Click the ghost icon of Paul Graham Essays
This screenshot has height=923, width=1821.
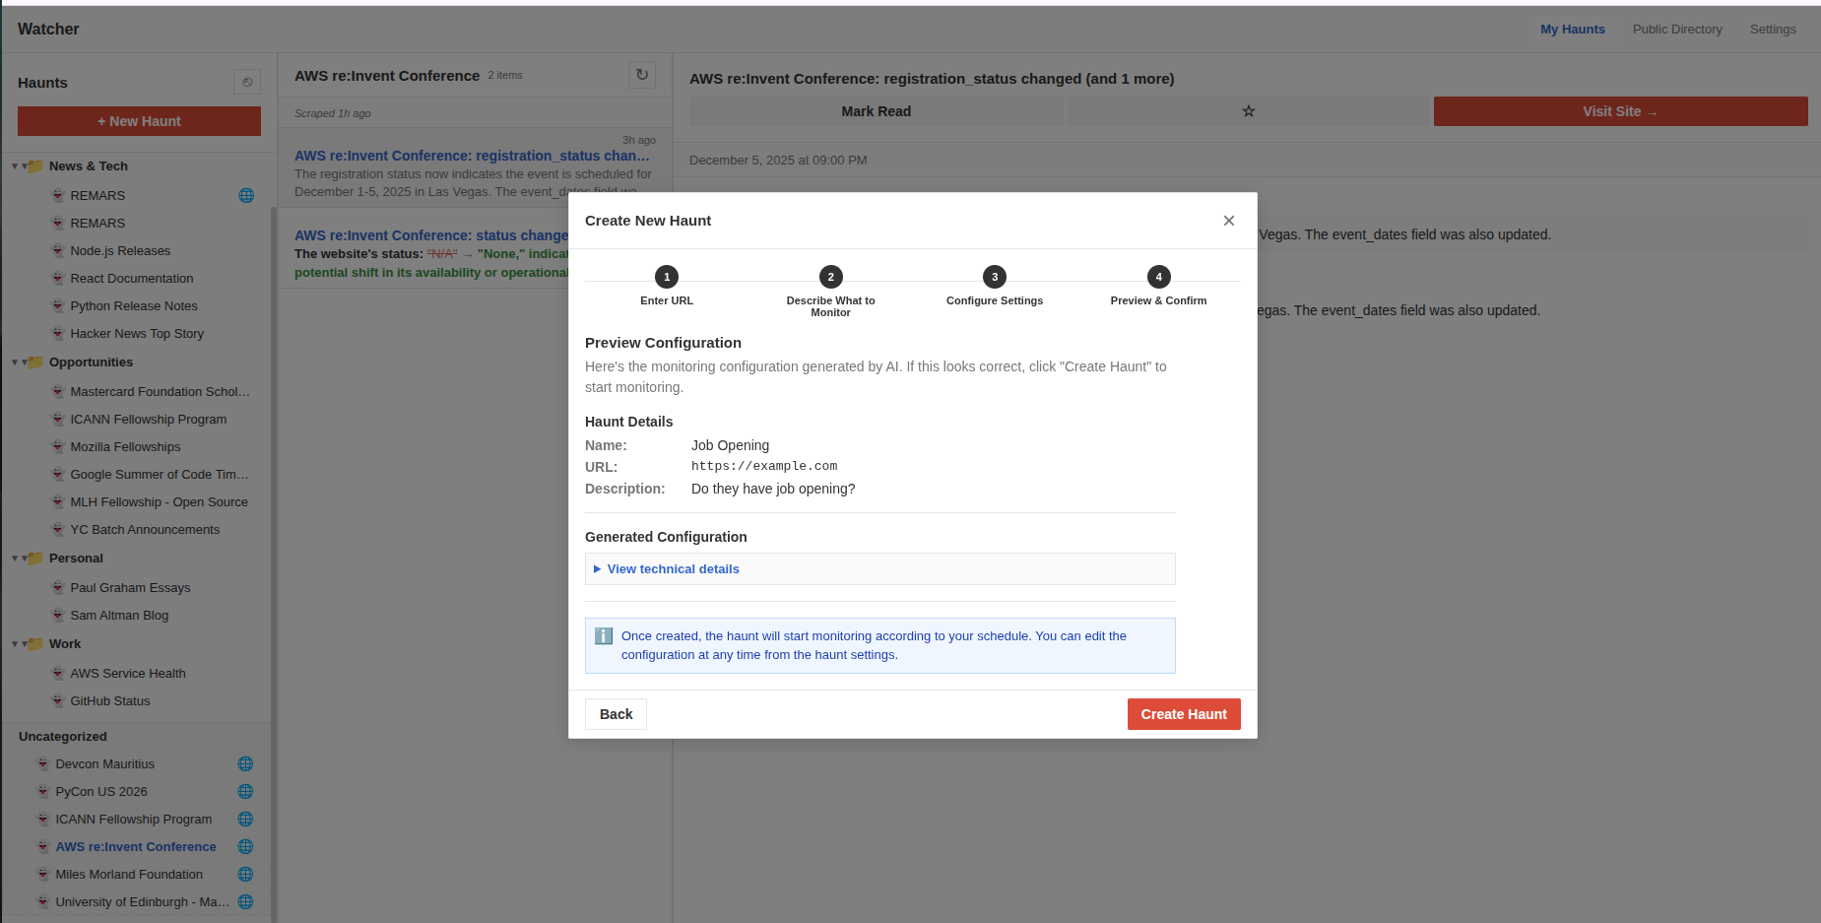(58, 587)
